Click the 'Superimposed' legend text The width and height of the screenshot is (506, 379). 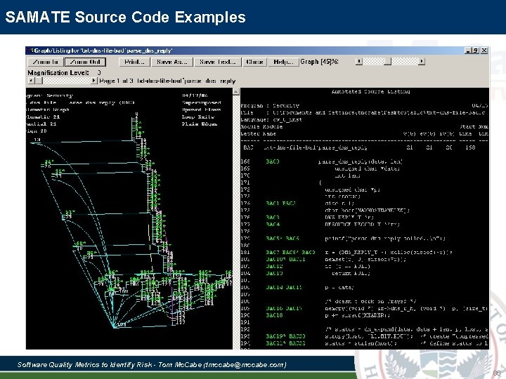202,102
